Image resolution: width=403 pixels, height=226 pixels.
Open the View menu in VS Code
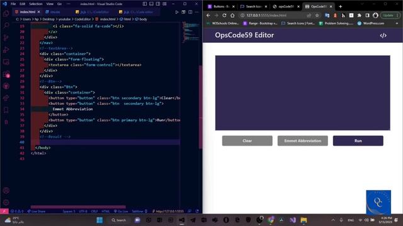50,4
